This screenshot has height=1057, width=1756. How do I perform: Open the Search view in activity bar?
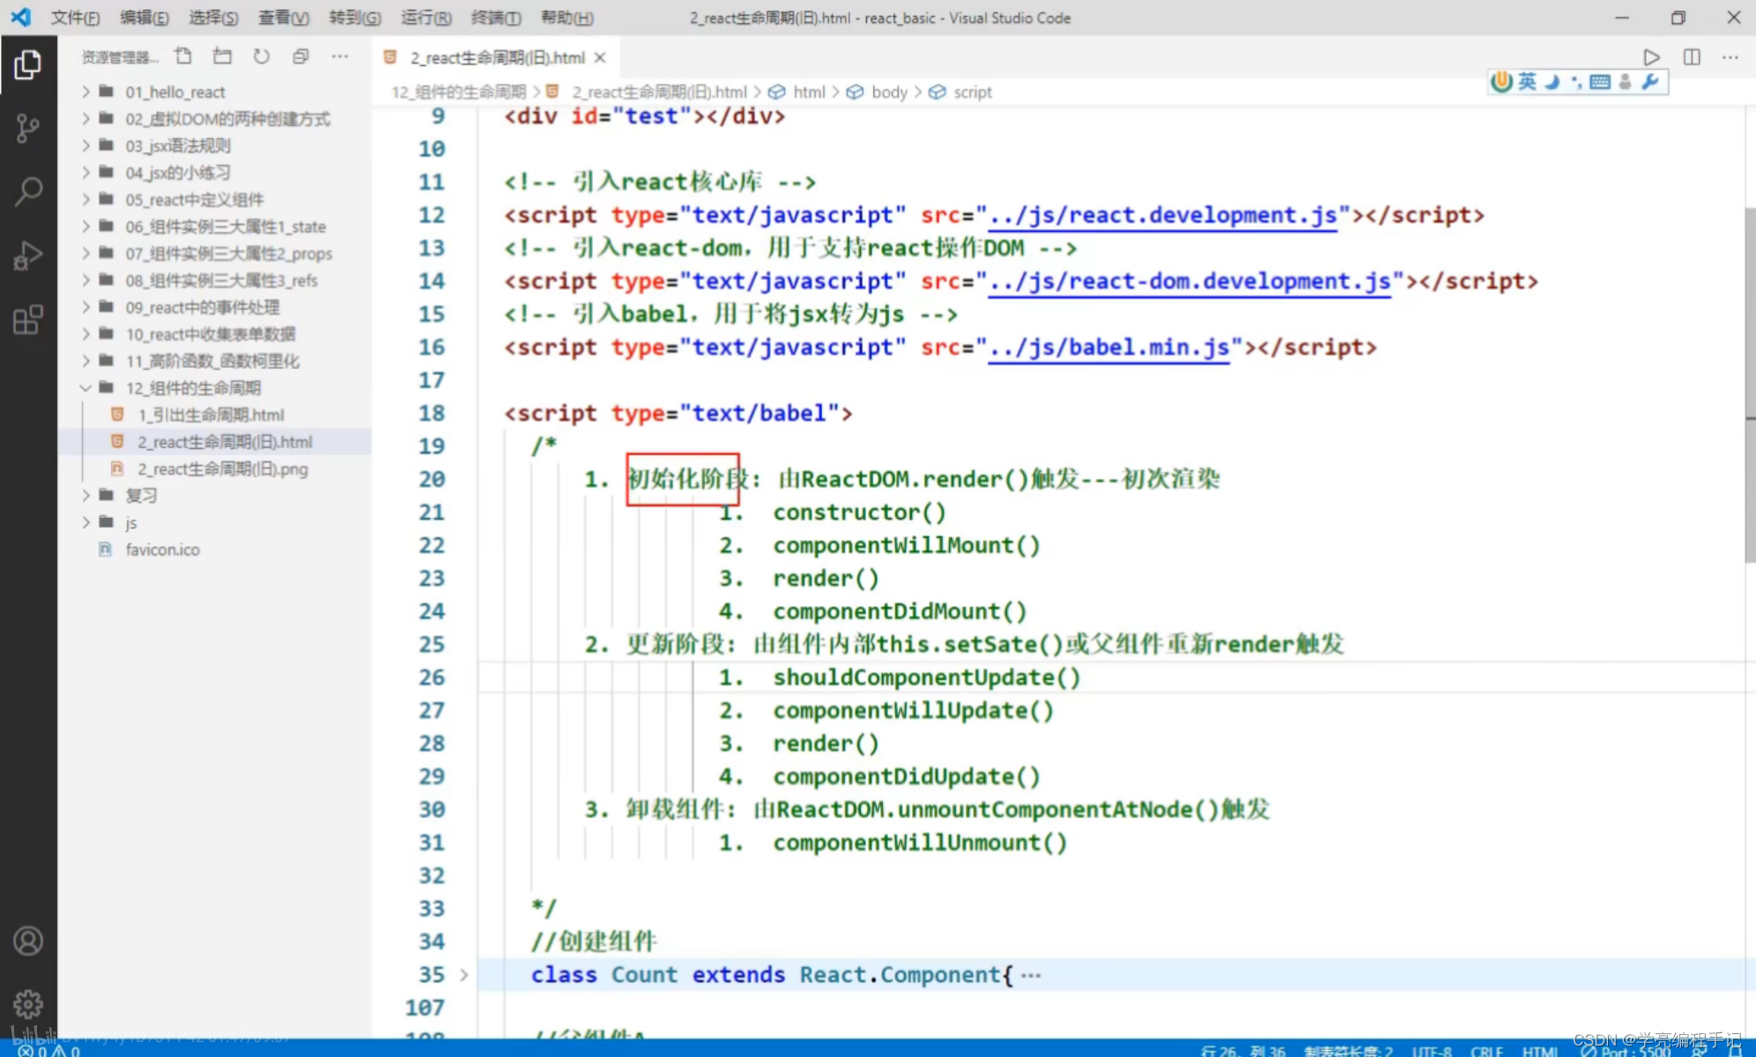pyautogui.click(x=27, y=191)
